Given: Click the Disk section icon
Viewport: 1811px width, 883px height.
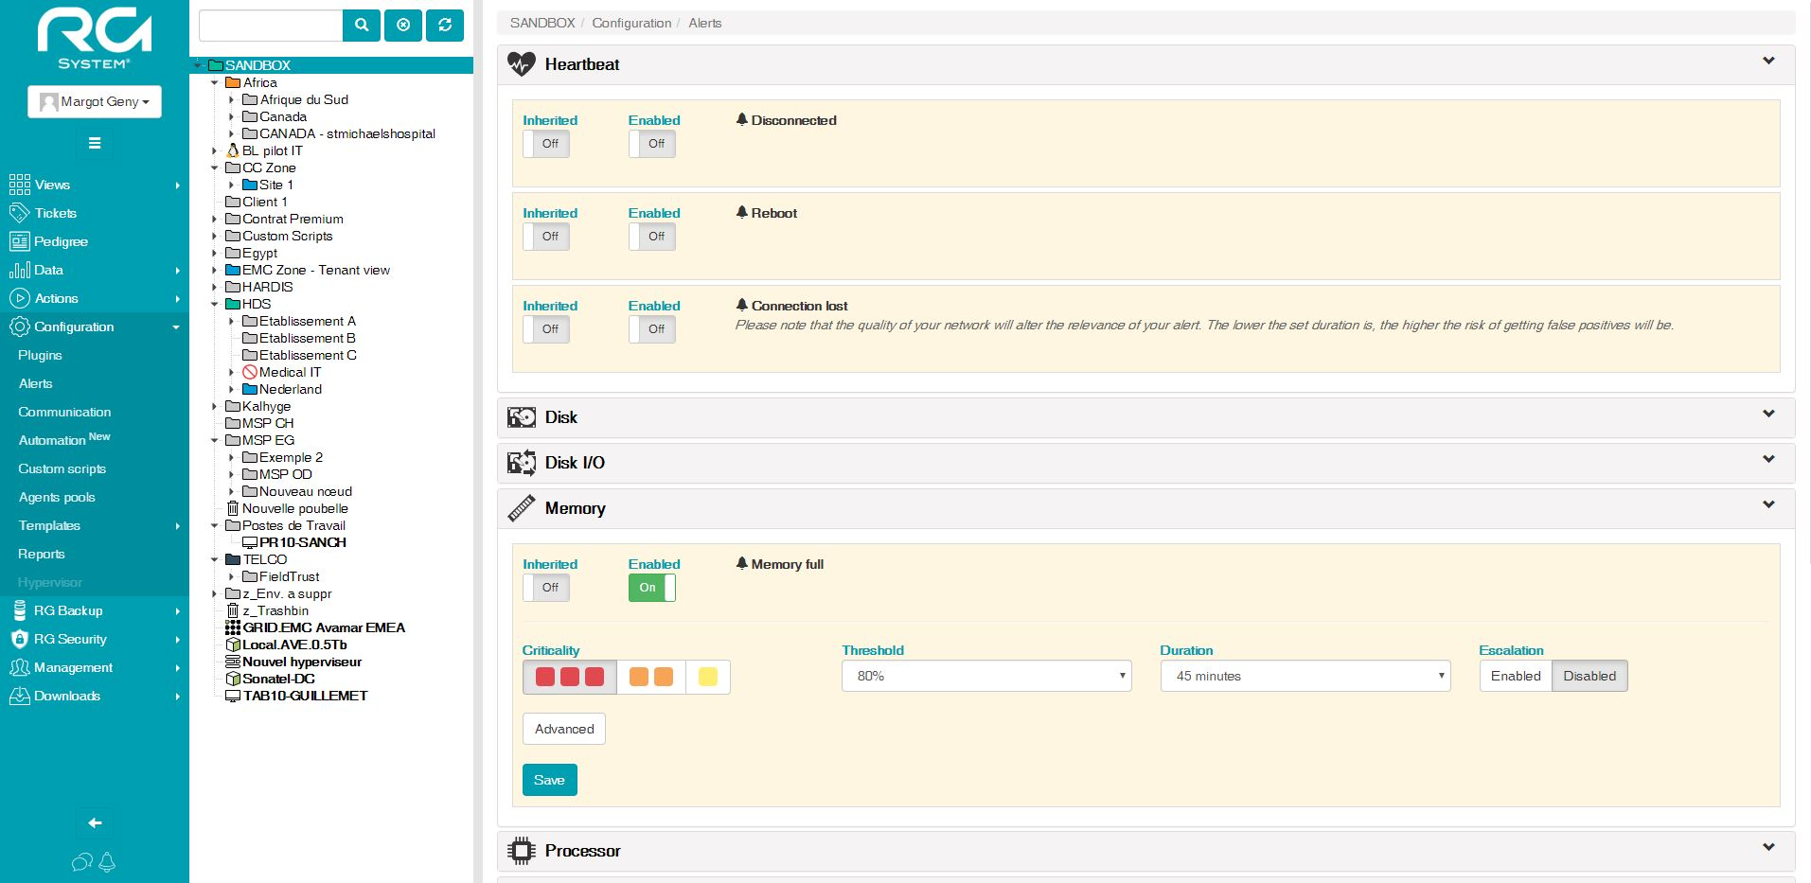Looking at the screenshot, I should coord(521,417).
